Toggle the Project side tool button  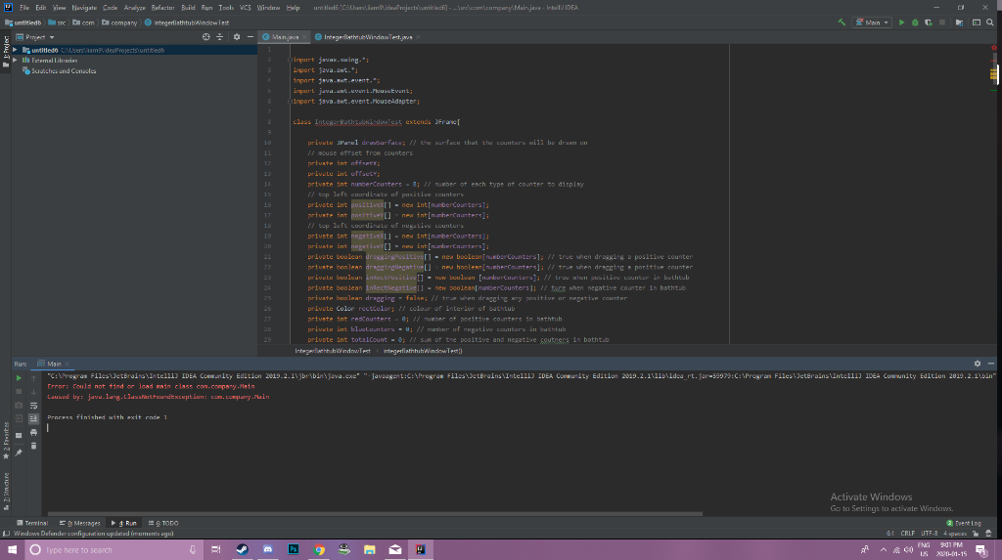click(6, 51)
